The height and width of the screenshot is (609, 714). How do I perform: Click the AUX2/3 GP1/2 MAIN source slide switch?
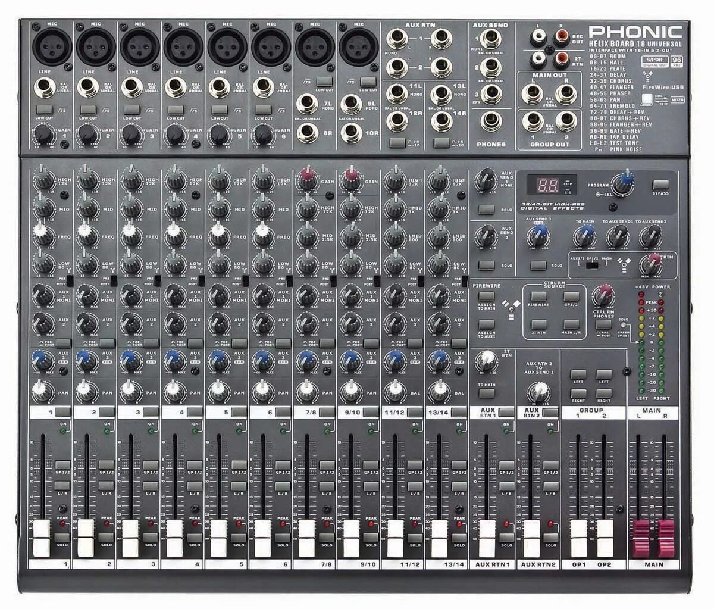591,266
